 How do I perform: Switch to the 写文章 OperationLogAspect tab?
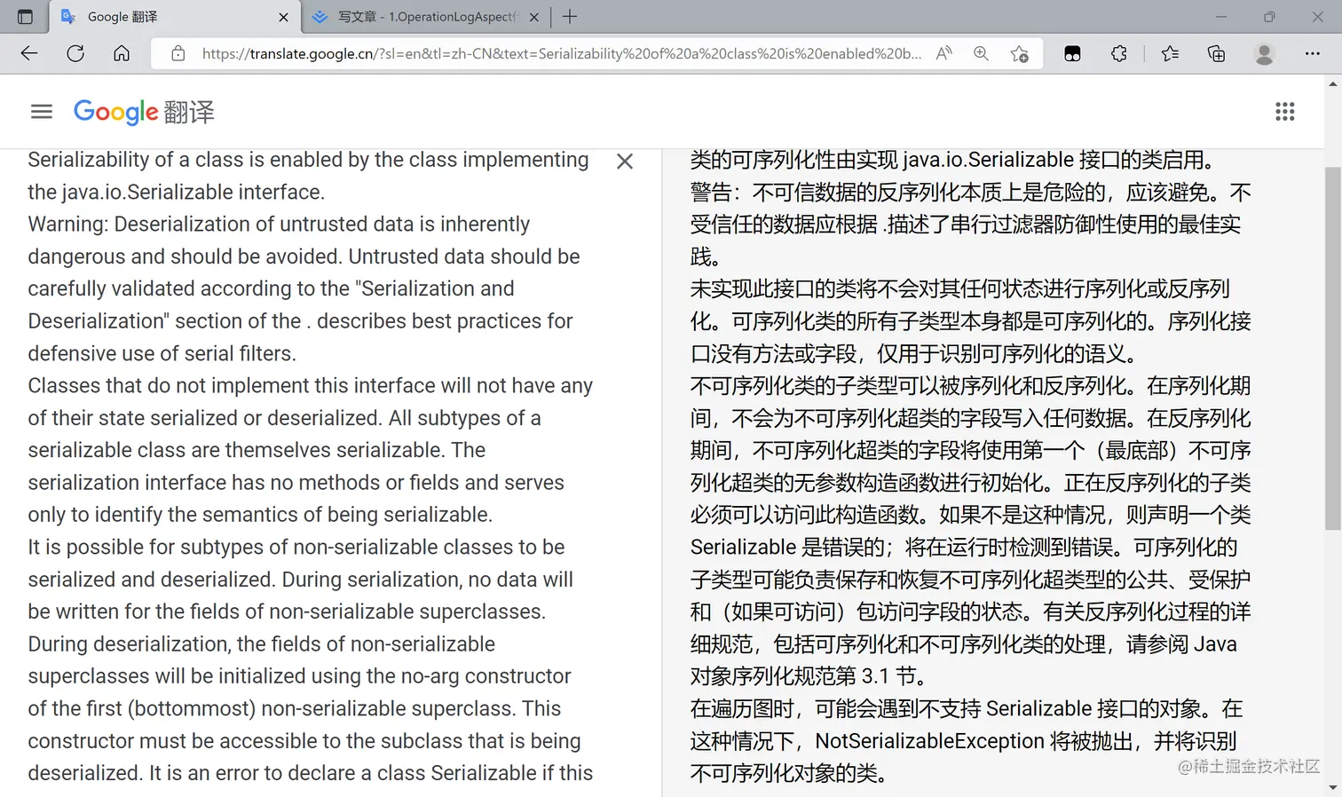(426, 17)
